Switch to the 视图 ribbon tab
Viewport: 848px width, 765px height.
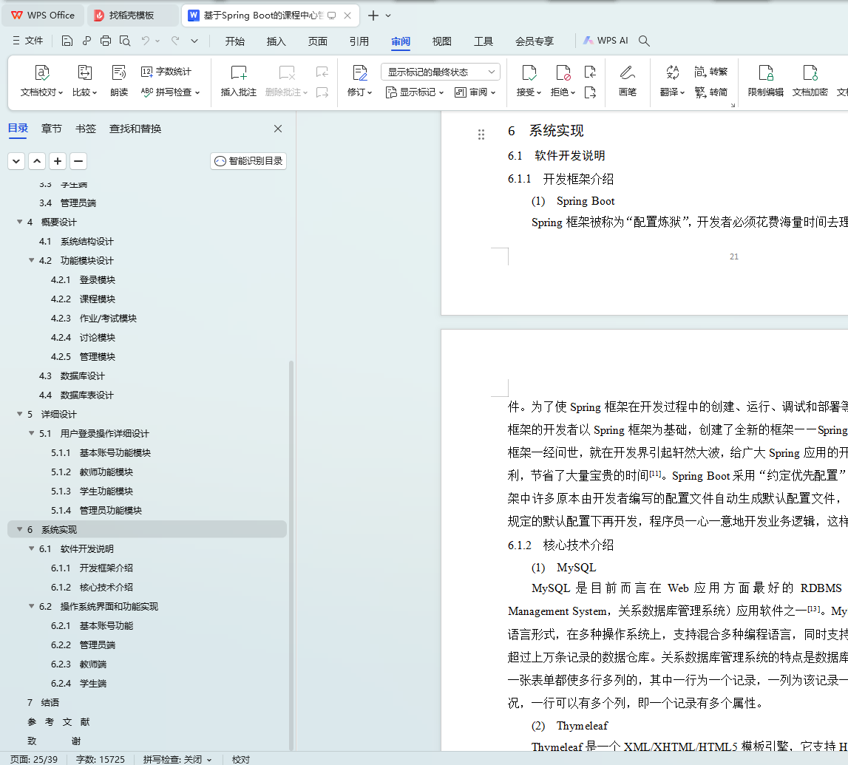[x=442, y=41]
